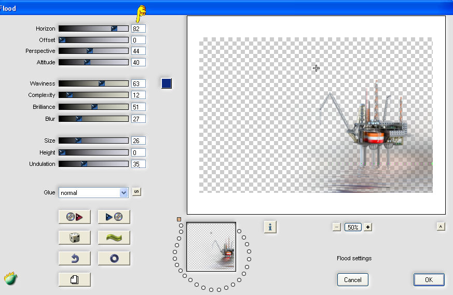The height and width of the screenshot is (295, 453).
Task: Click the S button beside Glue
Action: (136, 192)
